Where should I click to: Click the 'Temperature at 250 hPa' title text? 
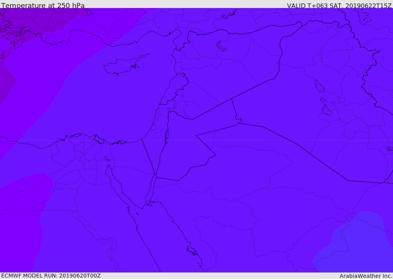pyautogui.click(x=43, y=5)
